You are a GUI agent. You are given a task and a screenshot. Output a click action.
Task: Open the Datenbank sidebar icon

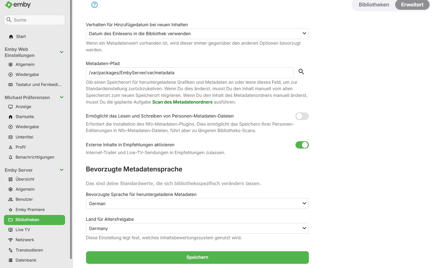coord(11,260)
